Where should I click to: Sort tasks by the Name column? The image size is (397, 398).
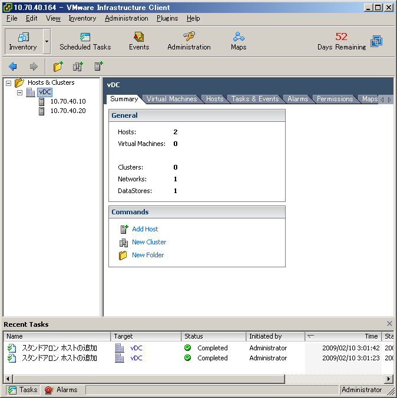click(x=57, y=336)
